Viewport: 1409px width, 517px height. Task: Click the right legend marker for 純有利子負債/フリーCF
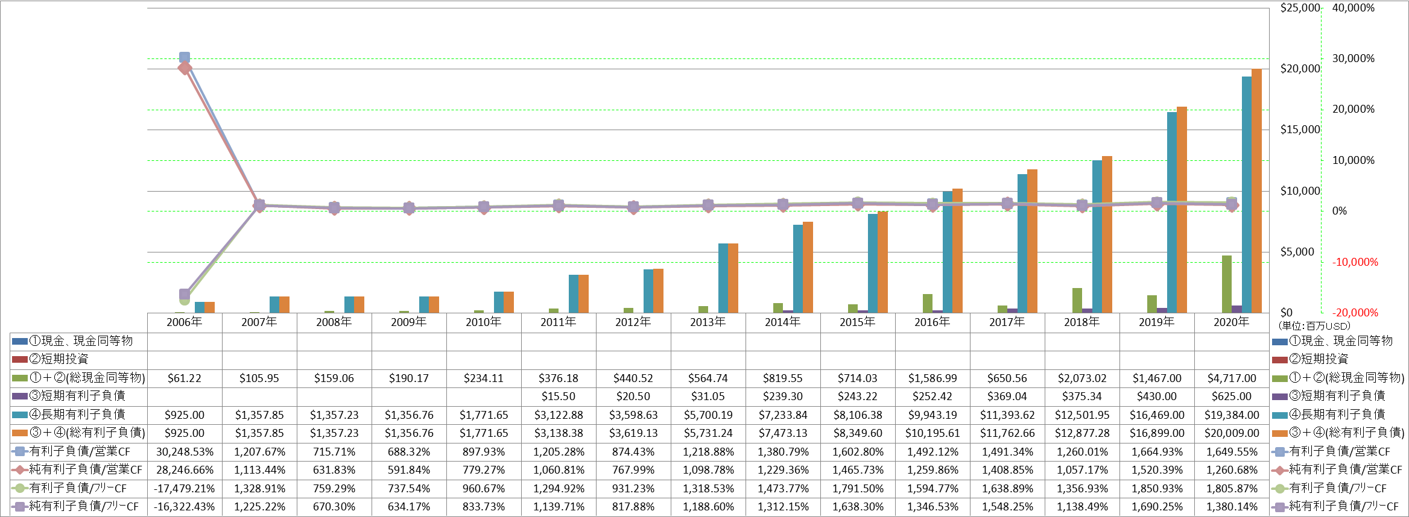(x=1279, y=507)
